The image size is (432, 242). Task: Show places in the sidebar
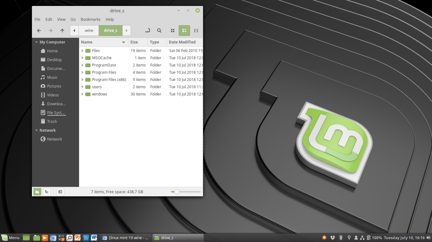point(37,192)
